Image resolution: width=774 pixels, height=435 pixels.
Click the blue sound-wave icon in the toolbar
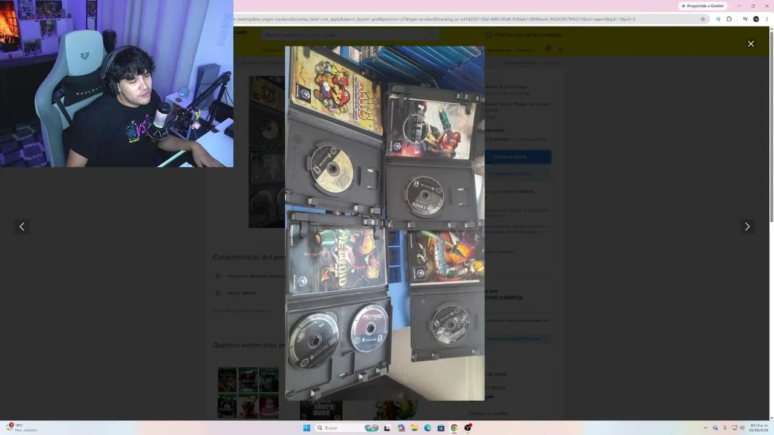[718, 19]
